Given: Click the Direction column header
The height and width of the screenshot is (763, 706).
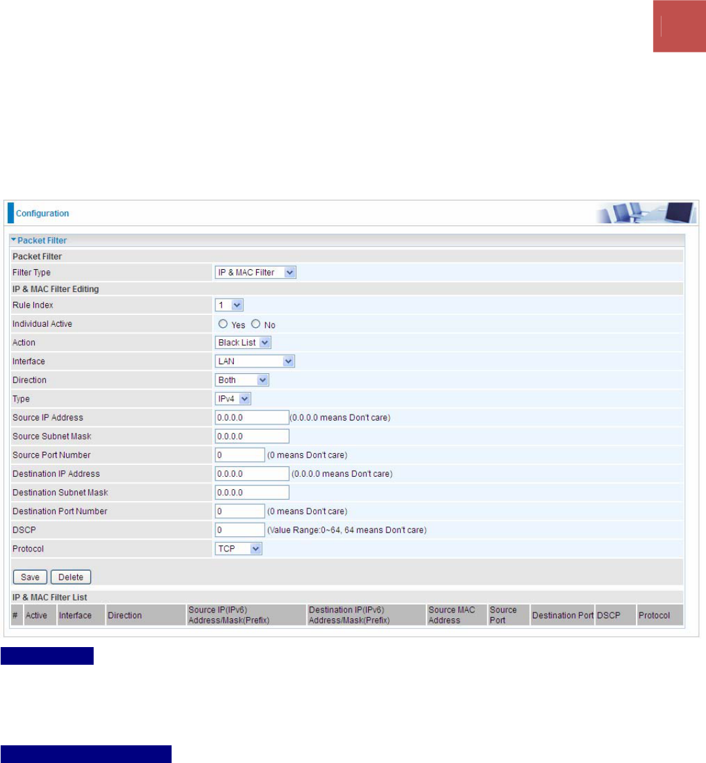Looking at the screenshot, I should [146, 615].
